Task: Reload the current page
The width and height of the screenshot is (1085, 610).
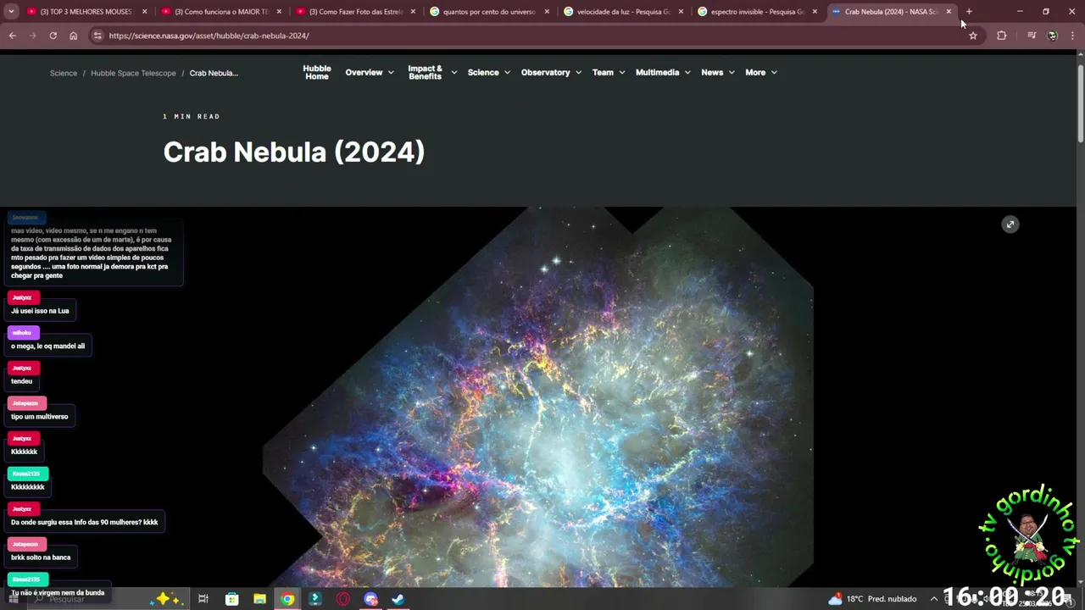Action: click(53, 36)
